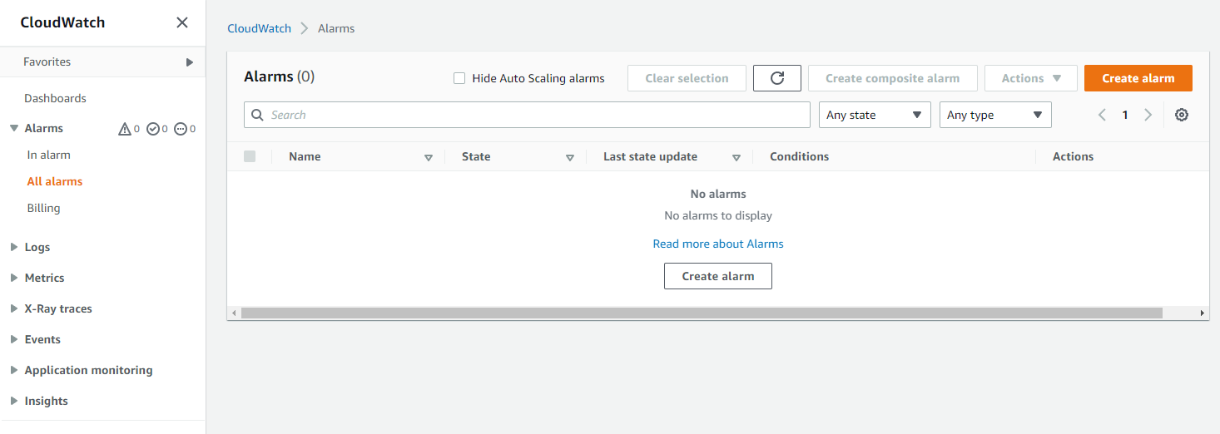1220x434 pixels.
Task: Open the Any state dropdown
Action: pyautogui.click(x=875, y=115)
